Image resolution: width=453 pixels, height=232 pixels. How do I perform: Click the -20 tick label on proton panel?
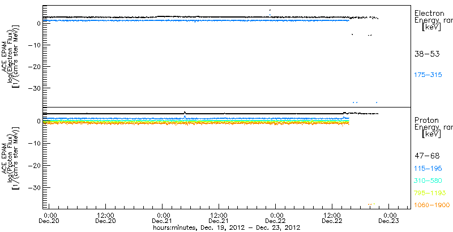pos(33,166)
